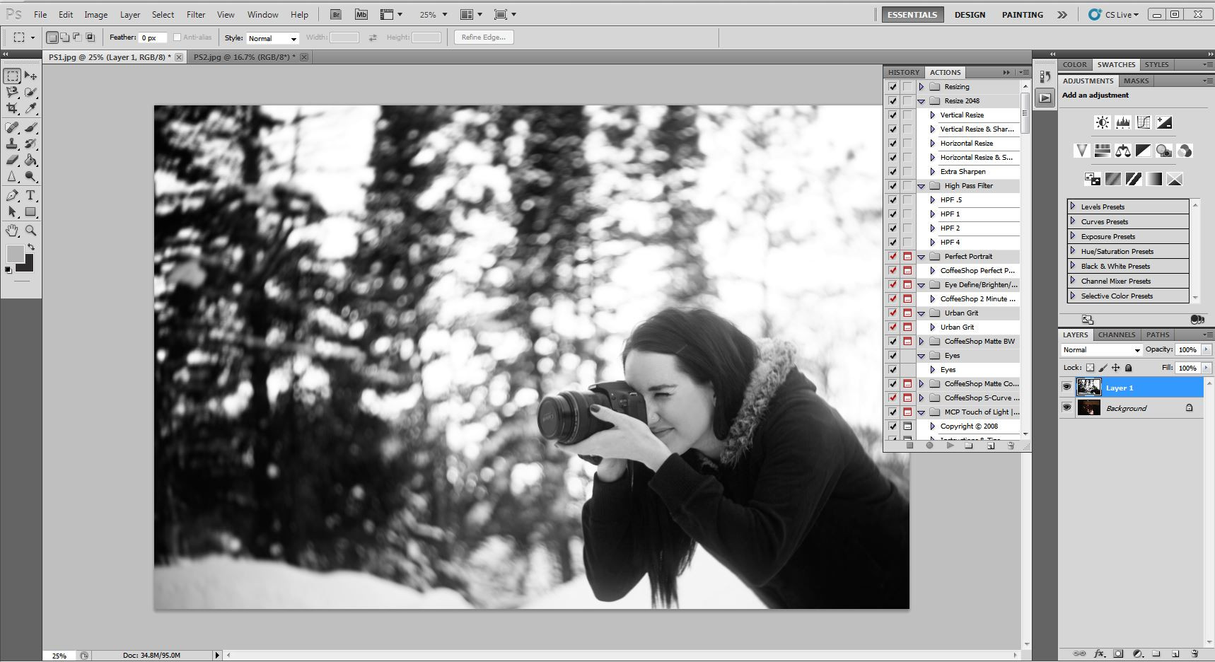The width and height of the screenshot is (1215, 662).
Task: Launch Adobe Bridge from toolbar
Action: point(336,14)
